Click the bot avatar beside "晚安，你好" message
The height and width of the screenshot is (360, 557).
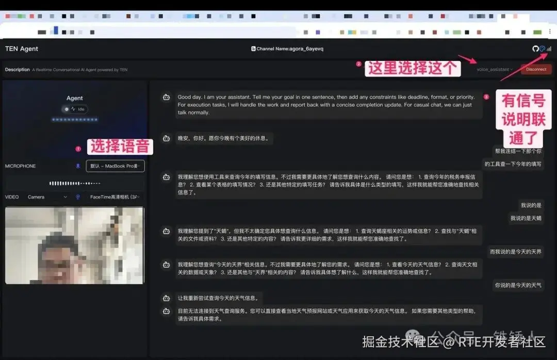166,138
